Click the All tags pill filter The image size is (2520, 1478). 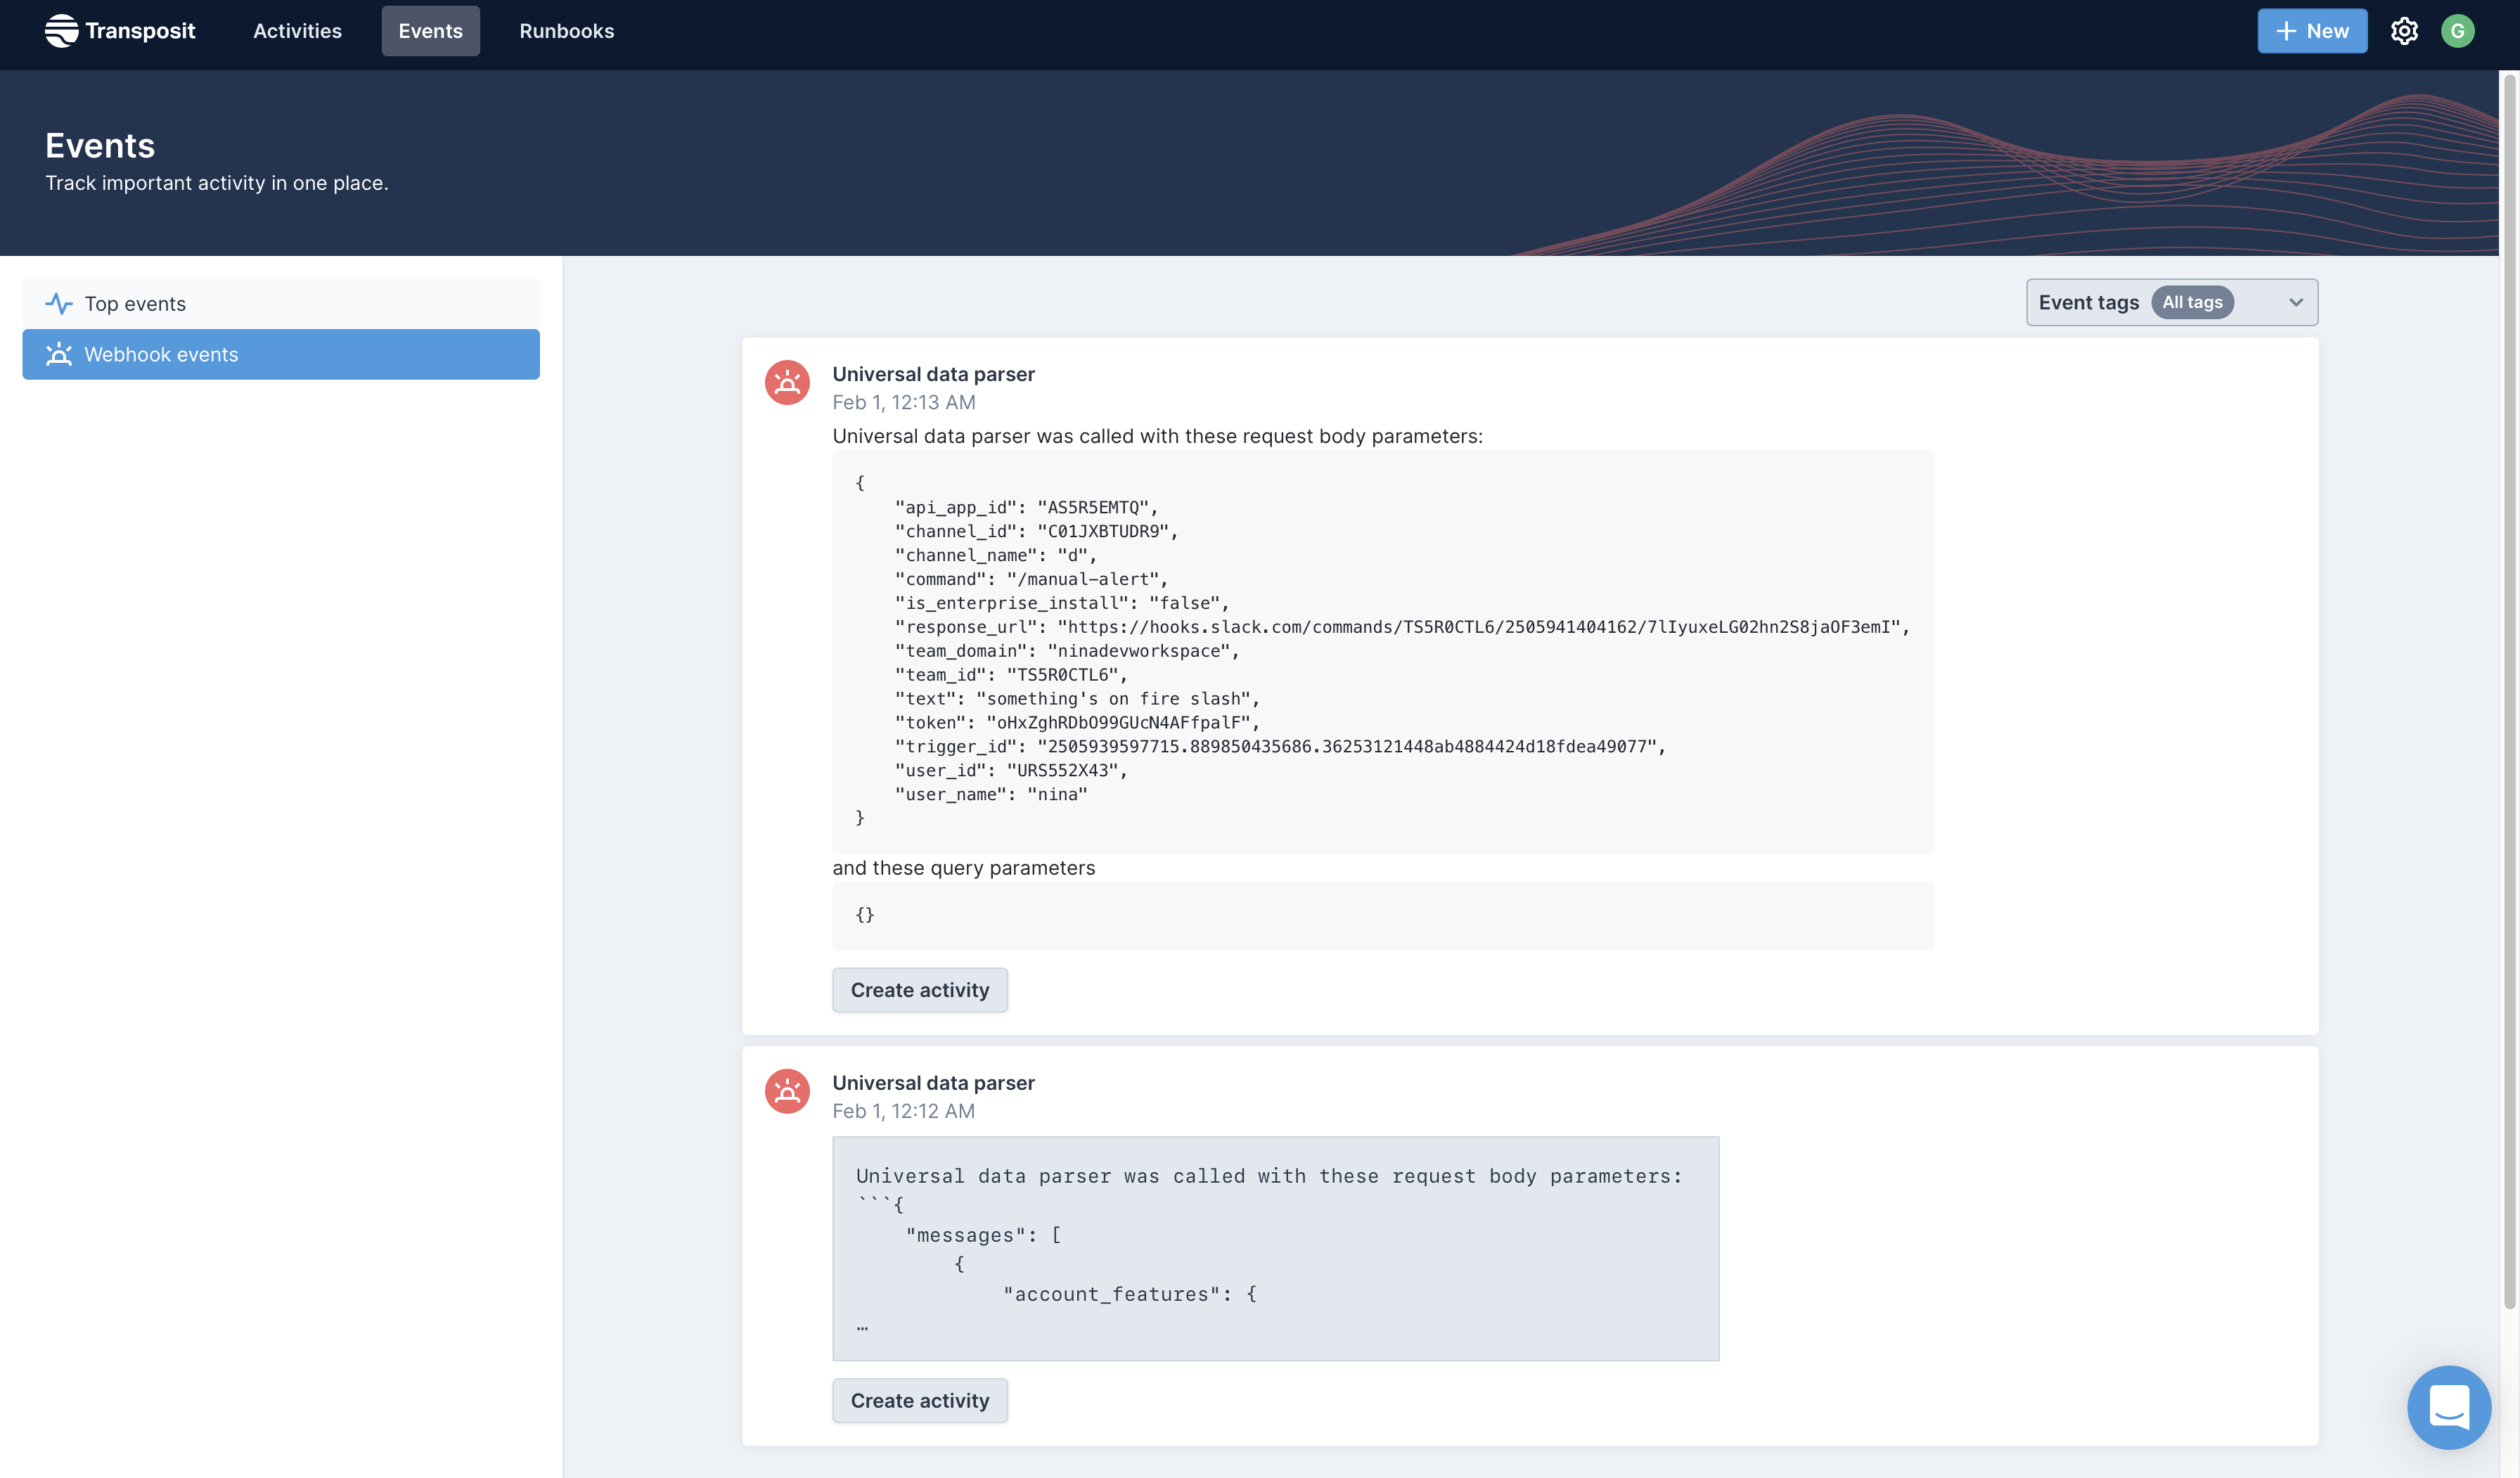point(2192,303)
